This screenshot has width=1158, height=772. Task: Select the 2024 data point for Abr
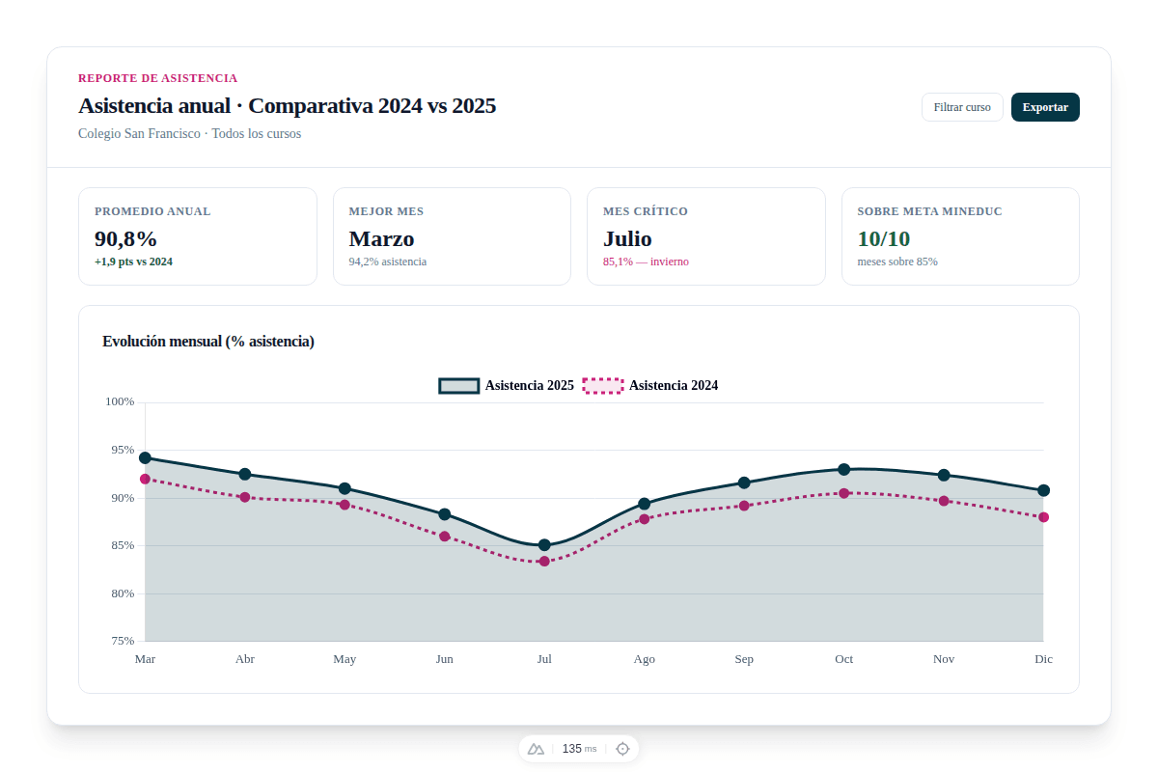tap(245, 497)
